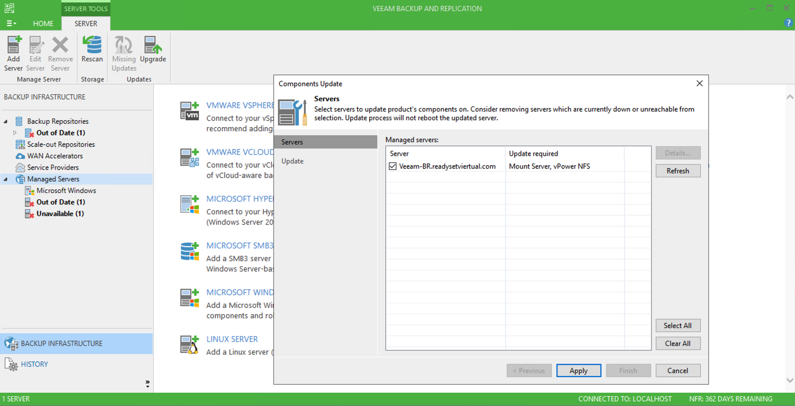Screen dimensions: 795x406
Task: Click the main pane scroll down arrow
Action: point(790,381)
